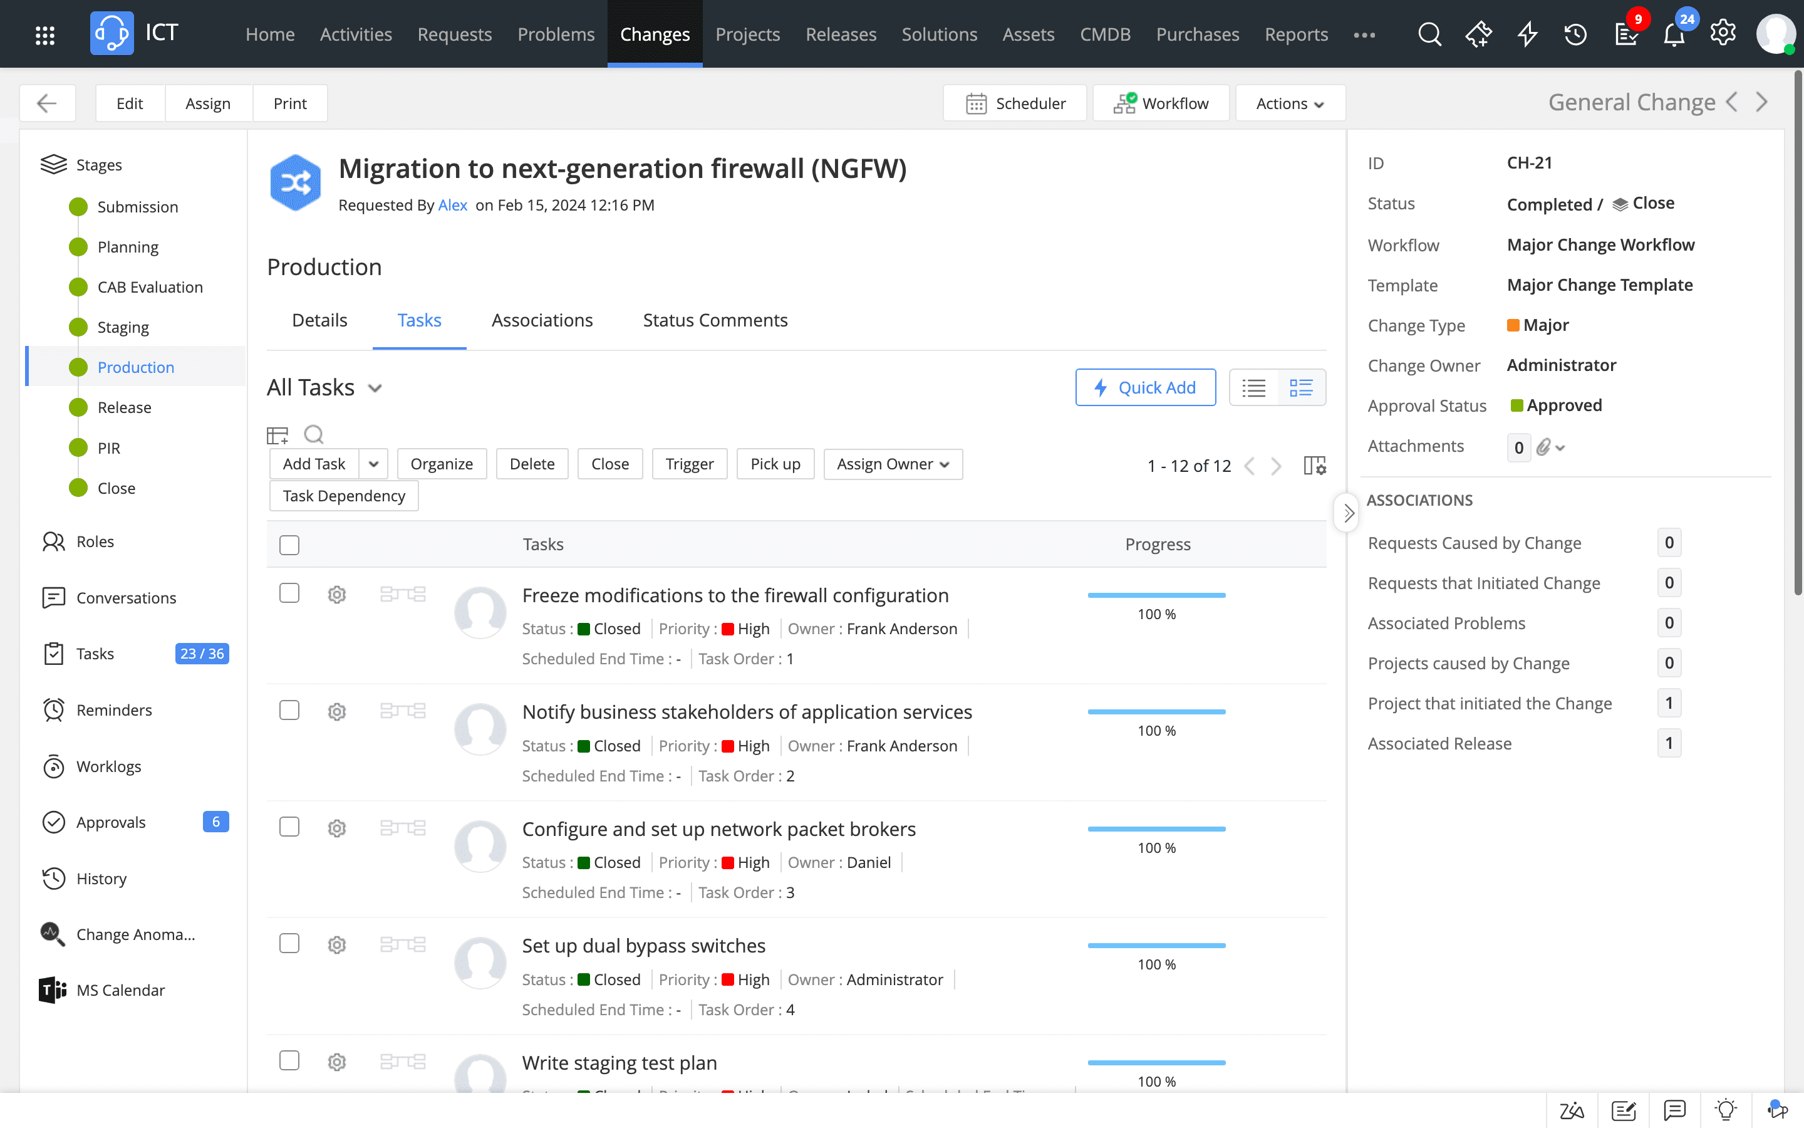Image resolution: width=1804 pixels, height=1128 pixels.
Task: Open the Projects menu in navbar
Action: pyautogui.click(x=747, y=34)
